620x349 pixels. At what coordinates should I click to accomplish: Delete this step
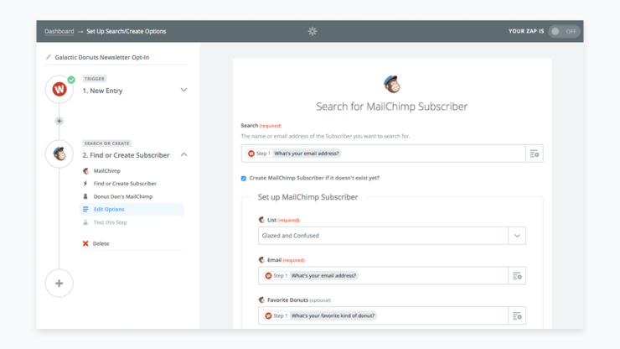click(x=101, y=243)
